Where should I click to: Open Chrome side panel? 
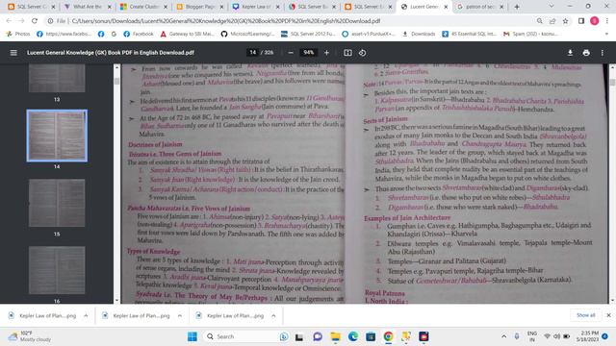[581, 21]
